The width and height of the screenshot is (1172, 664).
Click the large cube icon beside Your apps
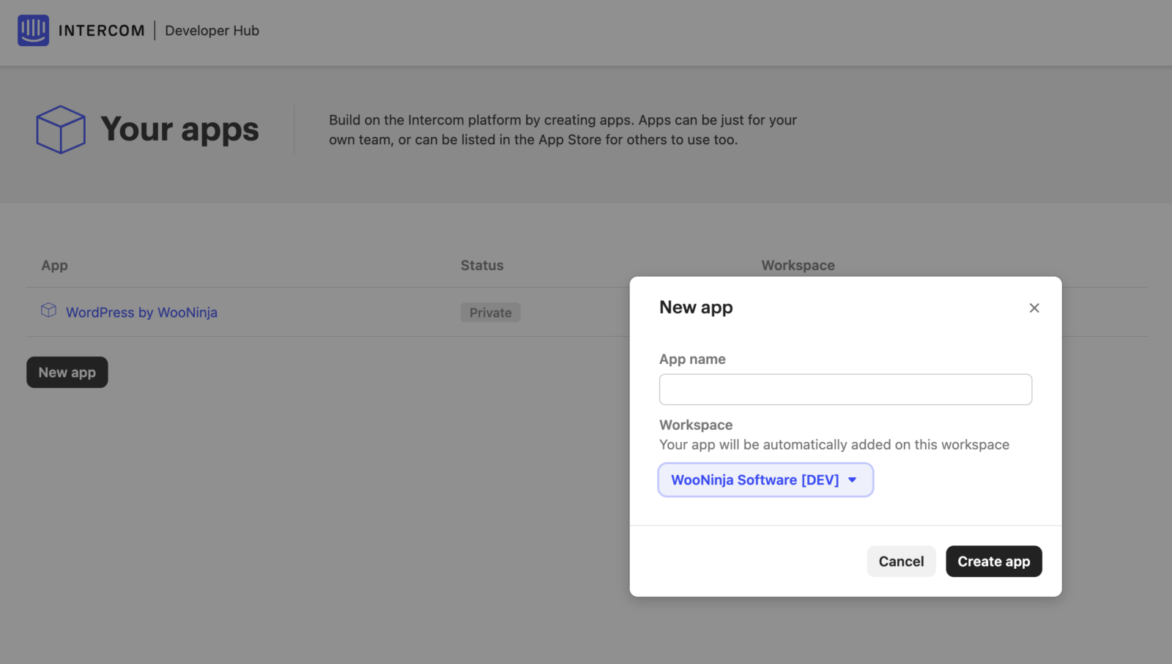(x=61, y=130)
